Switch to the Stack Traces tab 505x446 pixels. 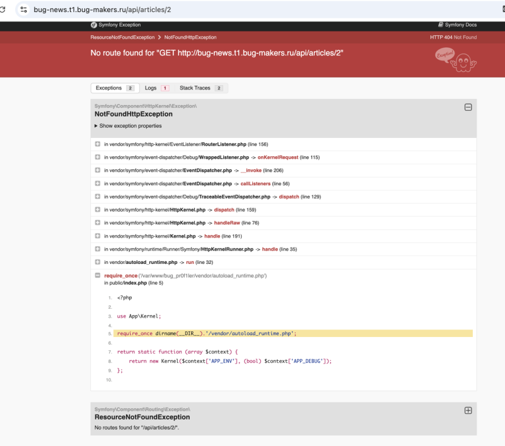[x=201, y=88]
